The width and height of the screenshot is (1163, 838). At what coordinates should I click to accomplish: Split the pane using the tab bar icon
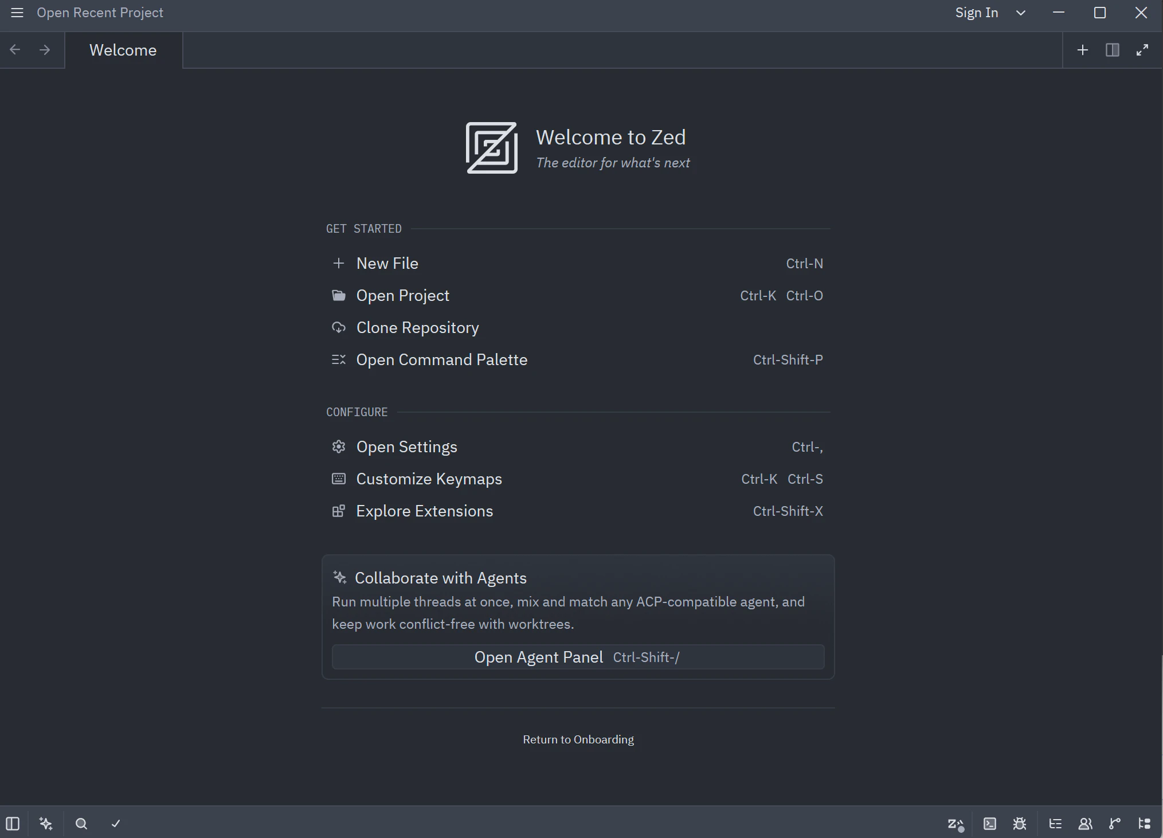(x=1113, y=50)
